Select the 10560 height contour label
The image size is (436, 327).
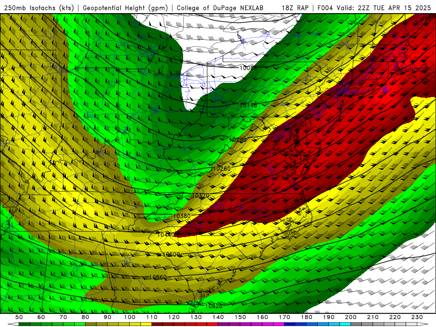[158, 277]
